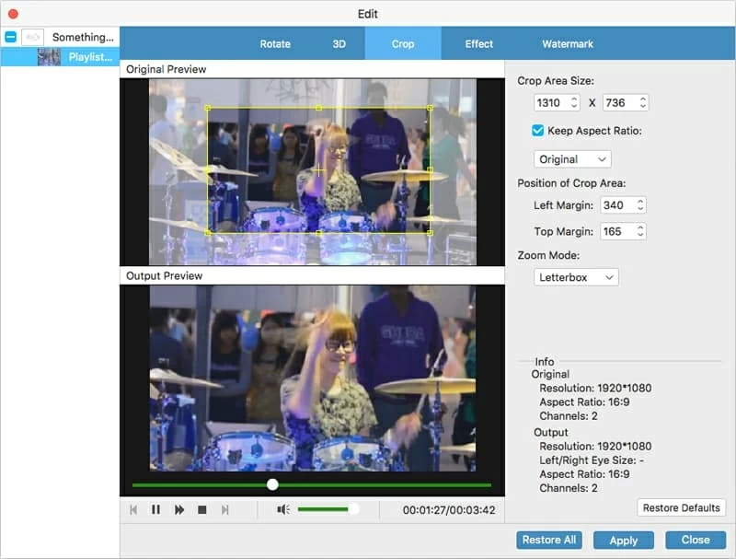Screen dimensions: 736x559
Task: Click the fast forward button
Action: coord(178,509)
